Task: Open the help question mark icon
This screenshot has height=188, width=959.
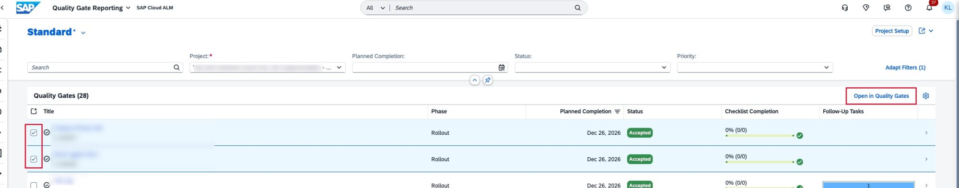Action: (x=908, y=8)
